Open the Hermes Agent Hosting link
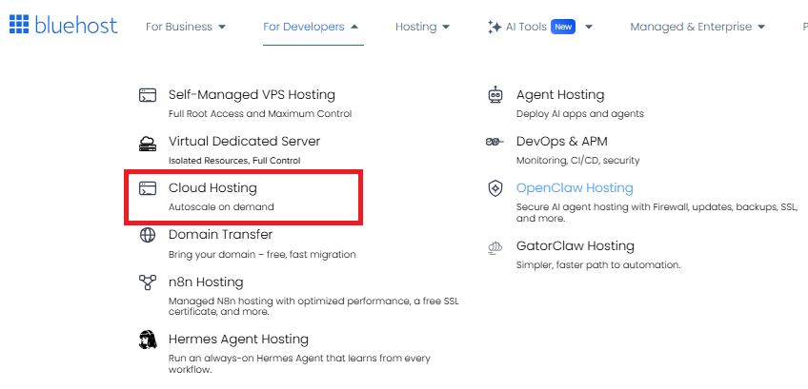 point(238,340)
